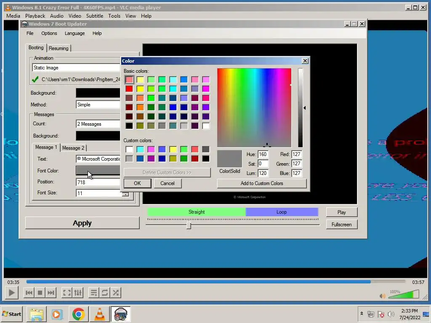Viewport: 431px width, 323px height.
Task: Click the Message 1 Text field
Action: (98, 159)
